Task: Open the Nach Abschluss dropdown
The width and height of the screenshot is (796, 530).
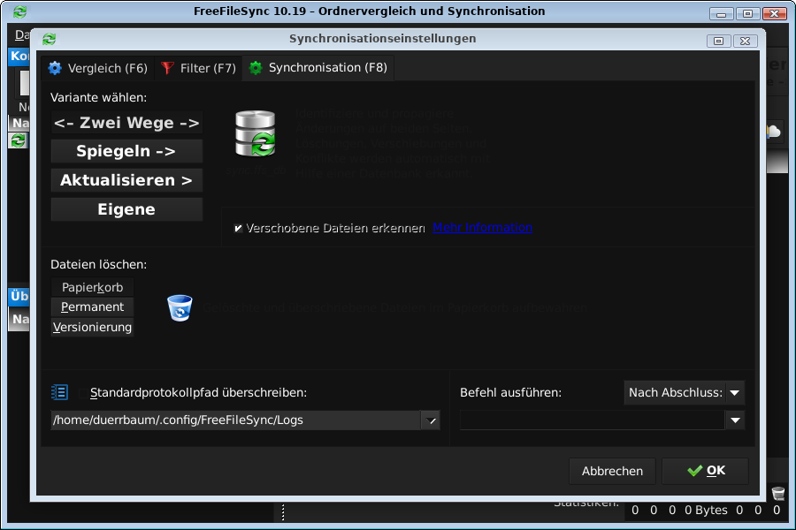Action: 685,392
